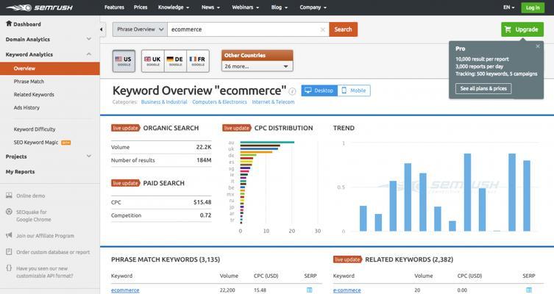Open SERP snapshot for e-commerce row
The height and width of the screenshot is (294, 554).
click(529, 290)
